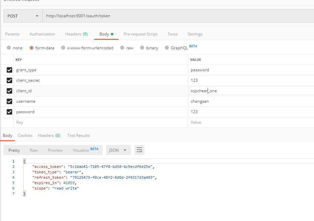Switch to the Tests tab
This screenshot has height=221, width=314.
(x=173, y=34)
